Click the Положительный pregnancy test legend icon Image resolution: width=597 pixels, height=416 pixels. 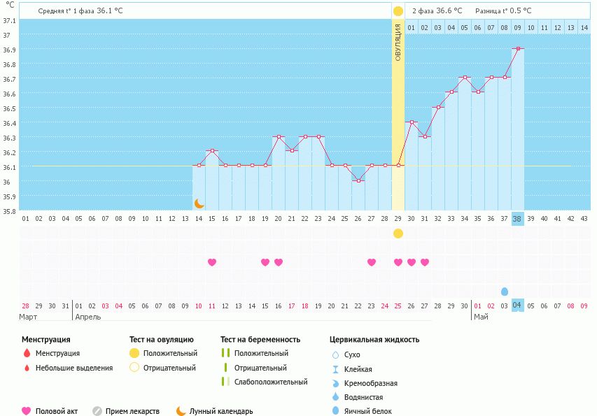pos(225,353)
